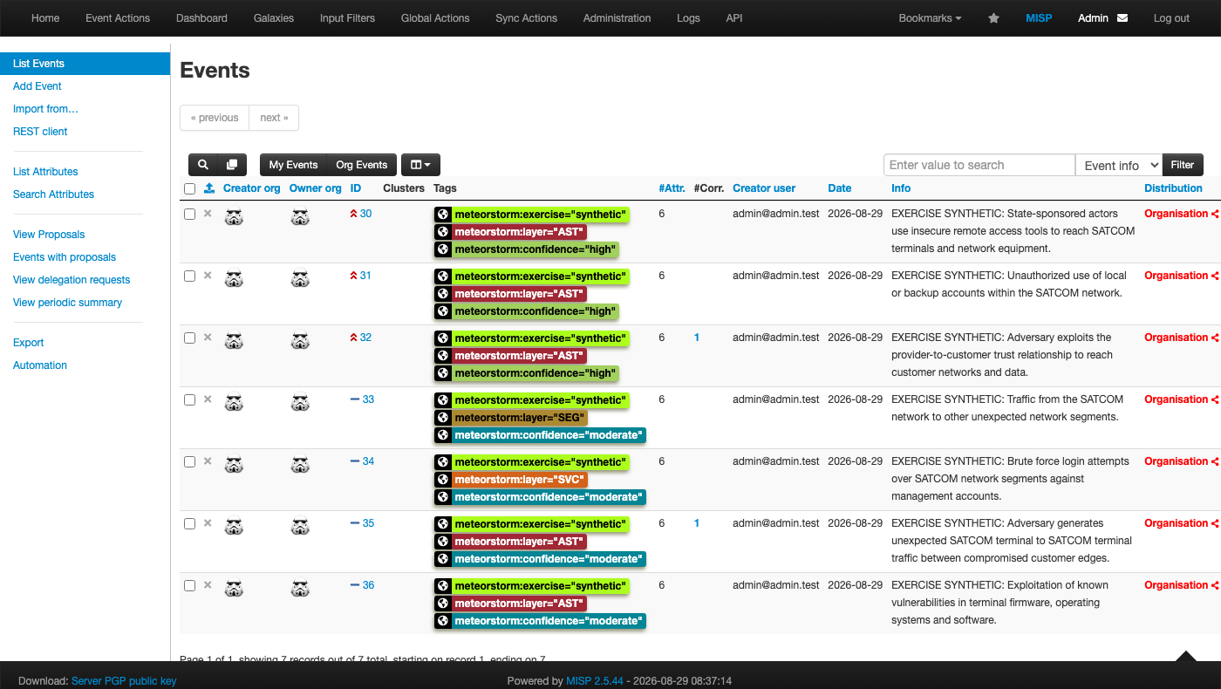The width and height of the screenshot is (1221, 689).
Task: Click the unpublished X icon for event 33
Action: pyautogui.click(x=208, y=399)
